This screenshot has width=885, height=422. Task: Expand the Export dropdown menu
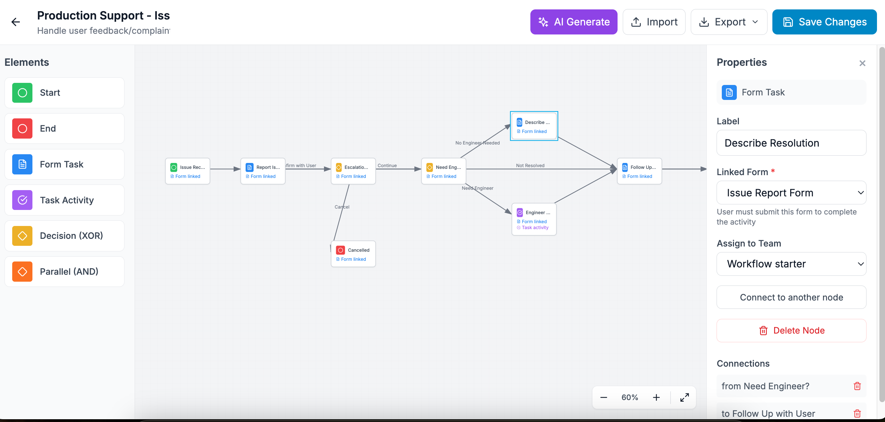(x=729, y=22)
